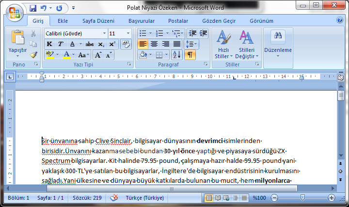Align text right
This screenshot has height=207, width=349.
tap(165, 44)
